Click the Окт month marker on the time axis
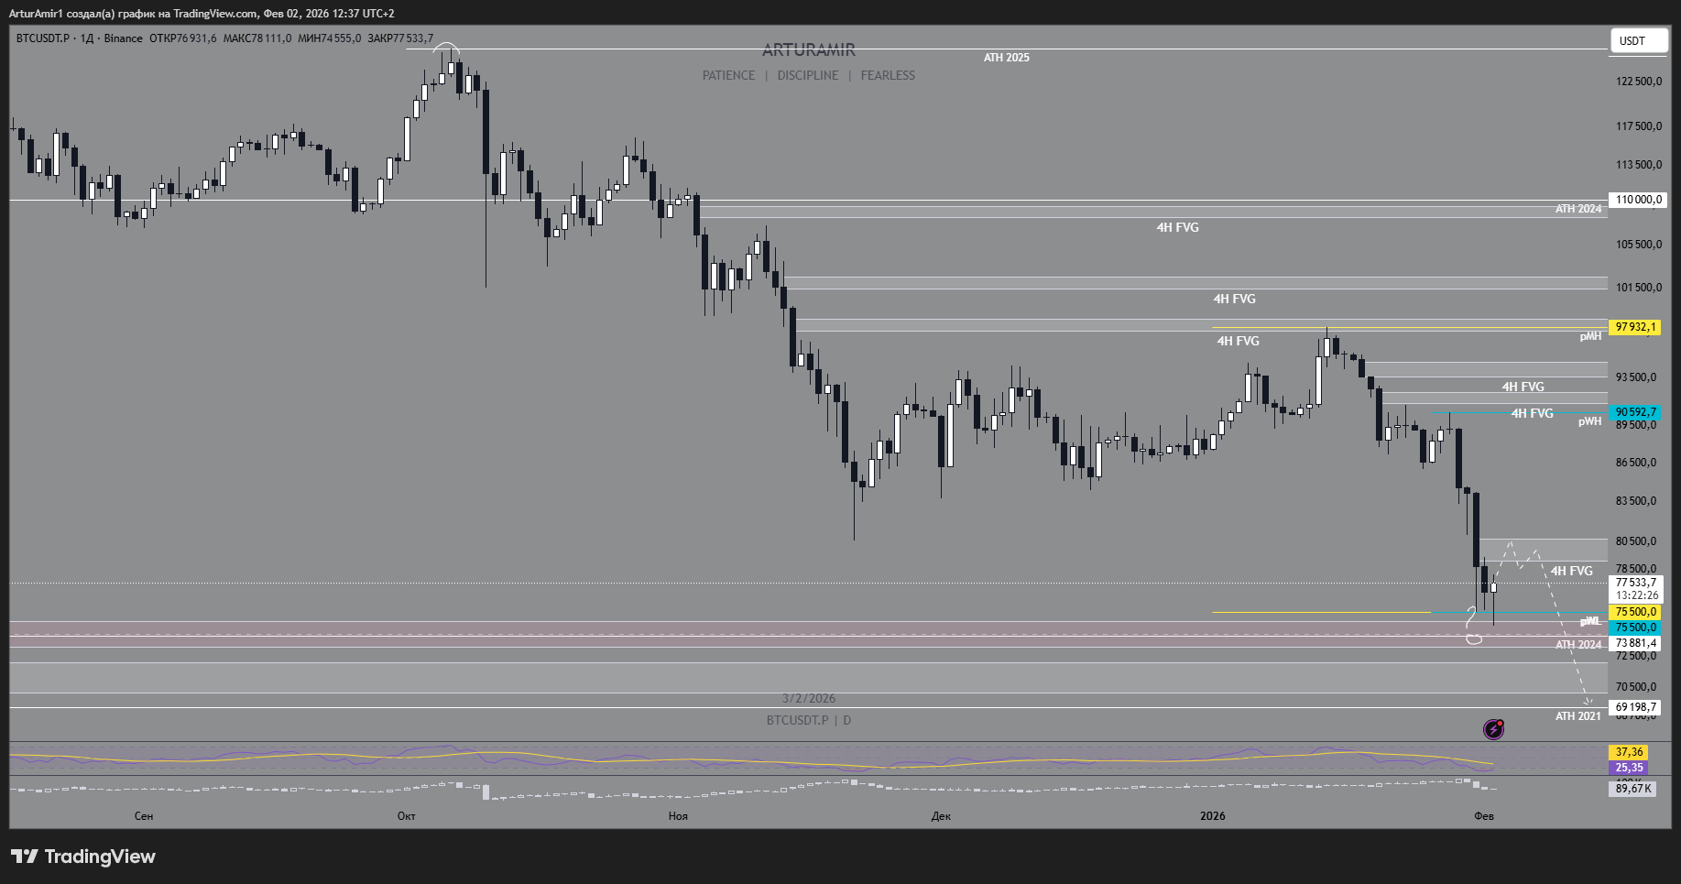 tap(407, 816)
